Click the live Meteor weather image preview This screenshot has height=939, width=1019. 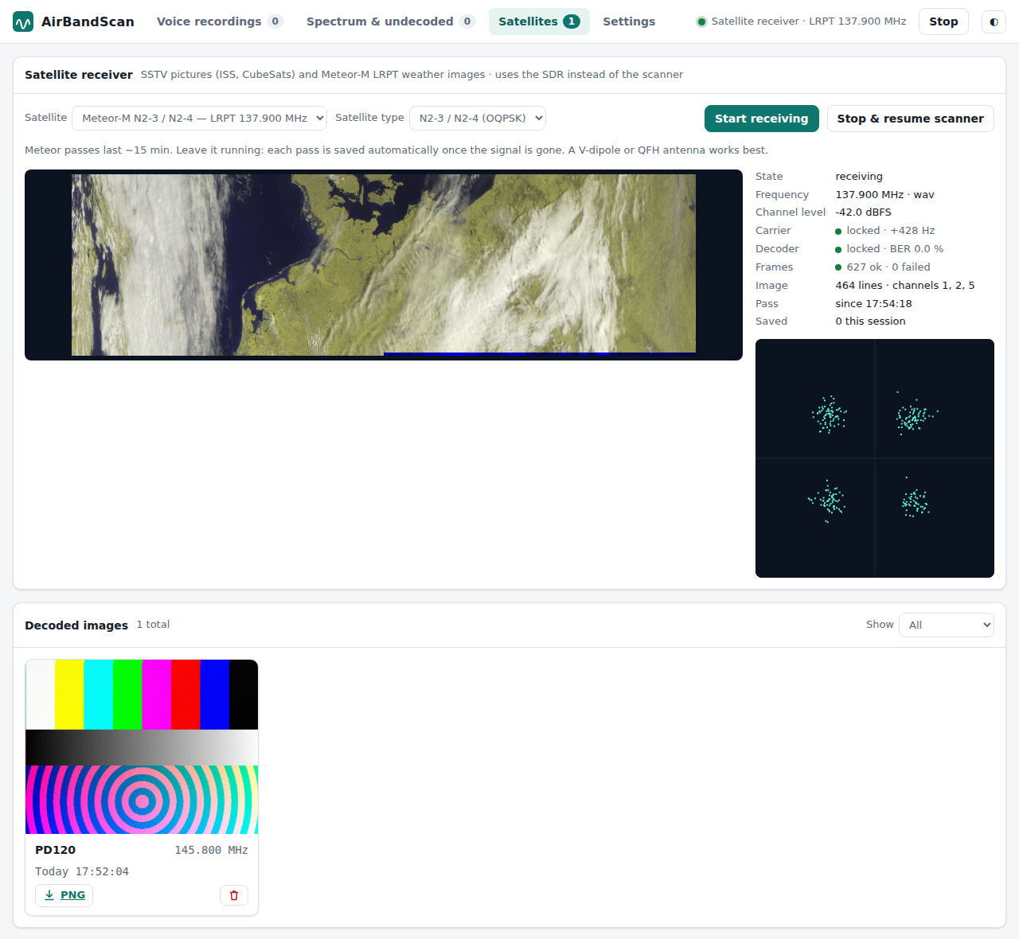tap(384, 265)
